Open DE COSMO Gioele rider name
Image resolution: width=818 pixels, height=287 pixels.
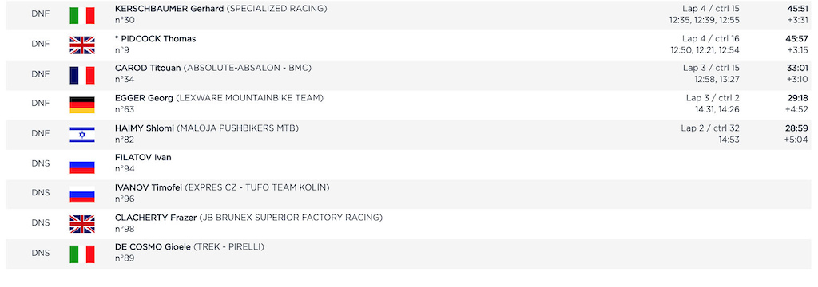pos(153,247)
